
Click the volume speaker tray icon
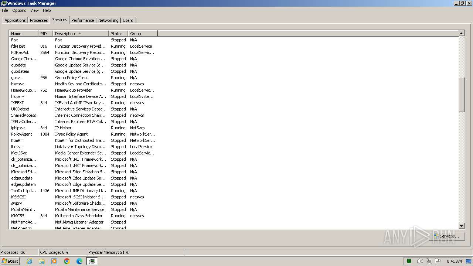click(420, 261)
